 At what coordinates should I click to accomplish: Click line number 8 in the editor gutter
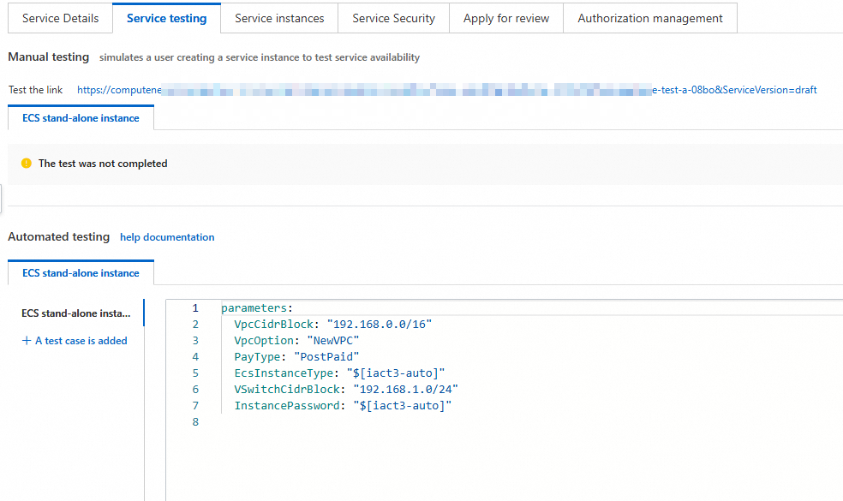coord(195,422)
